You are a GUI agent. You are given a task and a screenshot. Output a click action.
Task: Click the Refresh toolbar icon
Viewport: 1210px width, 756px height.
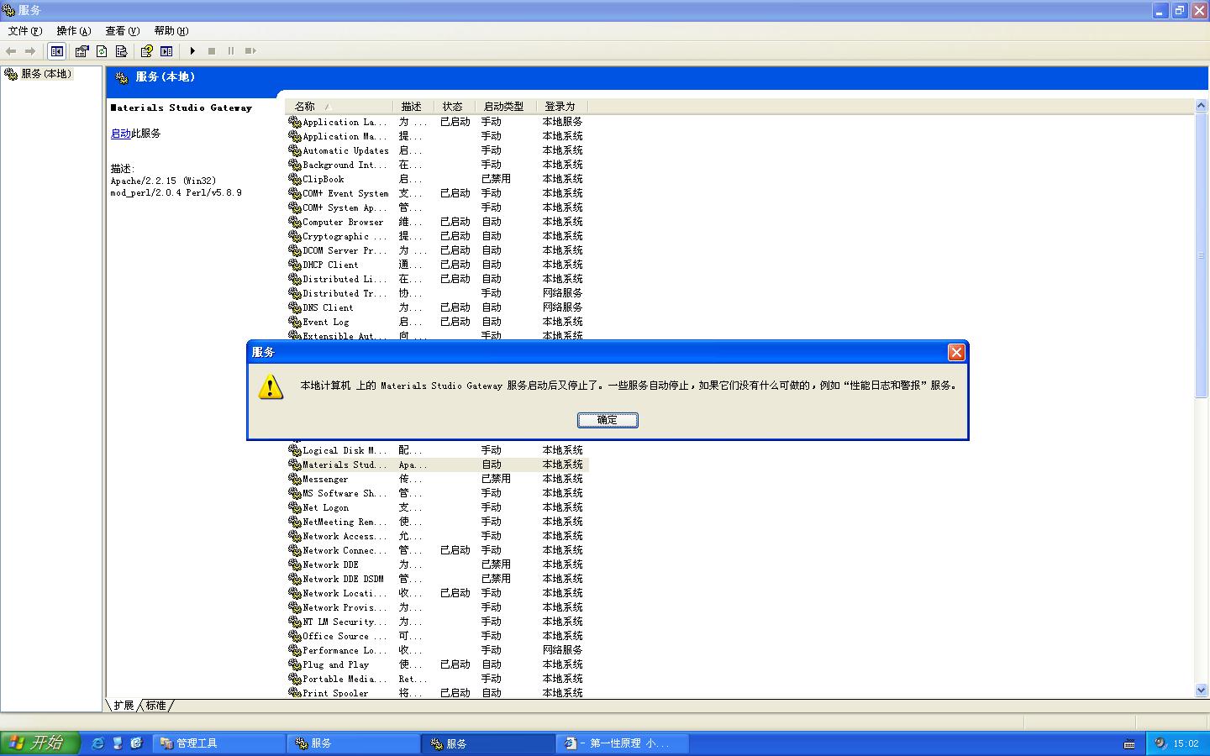(102, 51)
